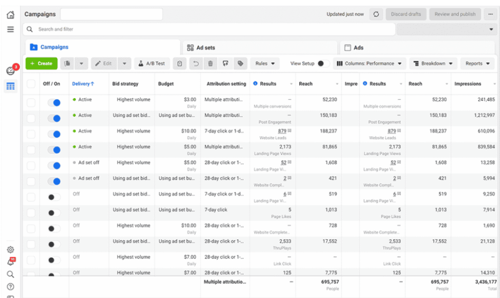Click info icon beside first Results header

pyautogui.click(x=255, y=84)
